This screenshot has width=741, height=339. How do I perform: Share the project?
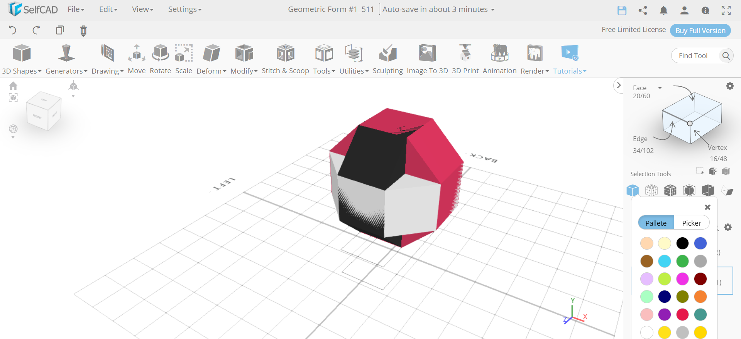coord(643,10)
